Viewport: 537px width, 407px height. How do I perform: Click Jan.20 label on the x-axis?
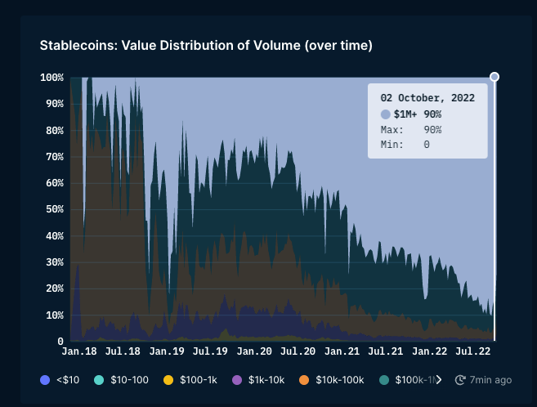tap(254, 351)
